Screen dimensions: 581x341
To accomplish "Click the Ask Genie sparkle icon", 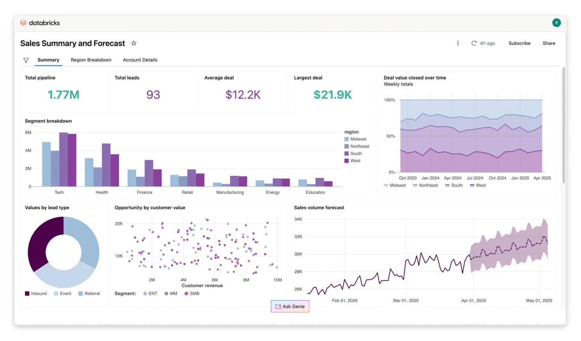I will [278, 306].
